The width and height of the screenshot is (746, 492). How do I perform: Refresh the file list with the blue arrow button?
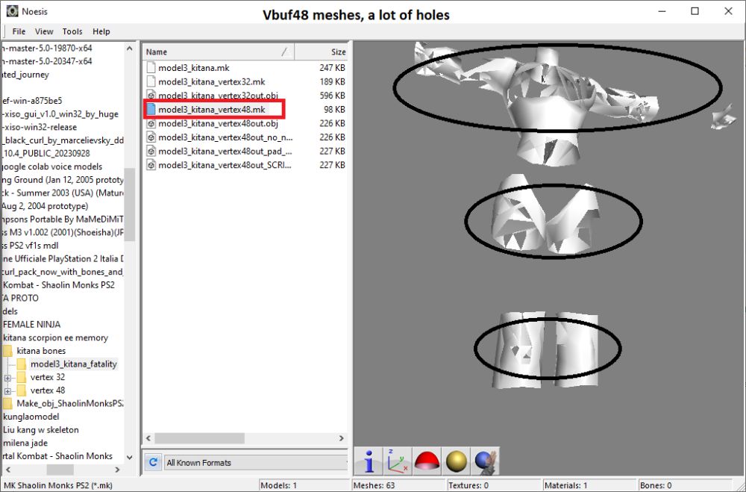click(153, 463)
